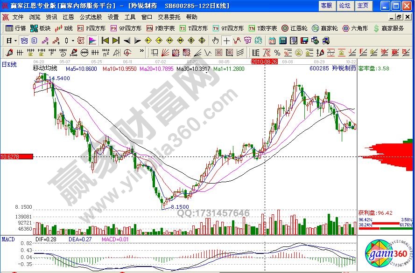Open the calculator icon in toolbar
Screen dimensions: 415x273
pos(282,41)
